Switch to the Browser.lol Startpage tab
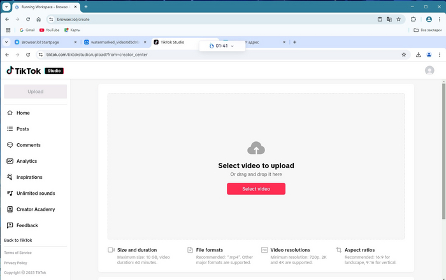This screenshot has height=280, width=446. click(40, 42)
